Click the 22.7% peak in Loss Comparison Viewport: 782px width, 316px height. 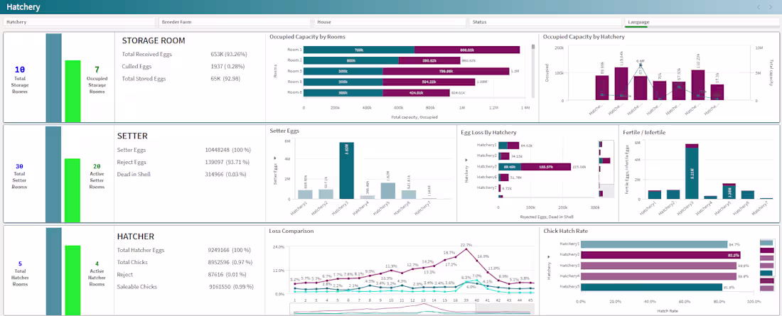point(466,249)
